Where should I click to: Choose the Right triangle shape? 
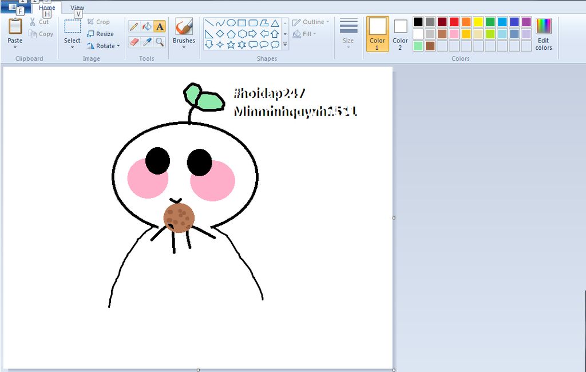pos(209,34)
